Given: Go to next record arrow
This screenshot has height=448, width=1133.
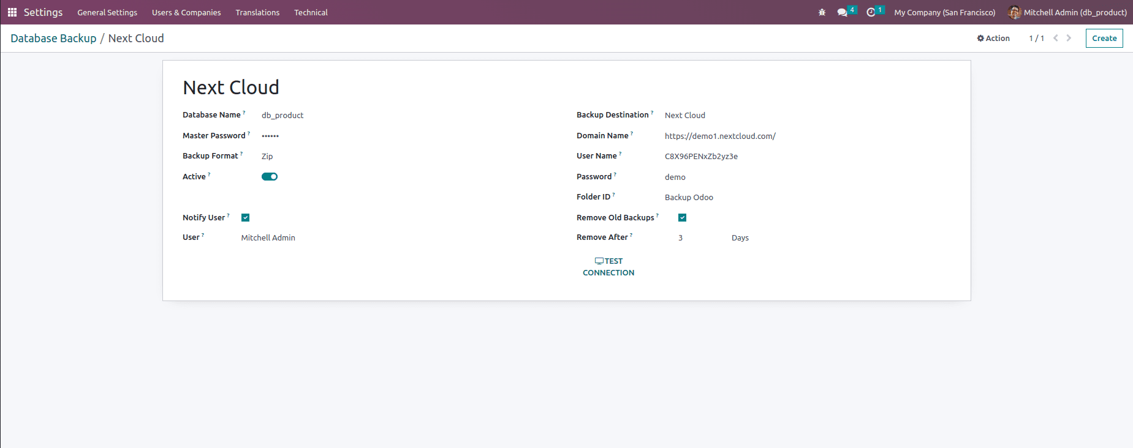Looking at the screenshot, I should tap(1069, 38).
